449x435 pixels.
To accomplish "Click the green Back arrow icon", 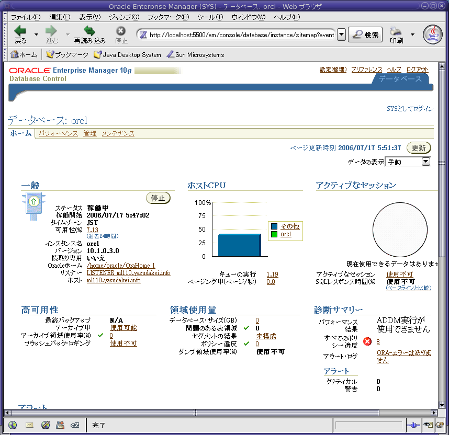I will pos(20,31).
